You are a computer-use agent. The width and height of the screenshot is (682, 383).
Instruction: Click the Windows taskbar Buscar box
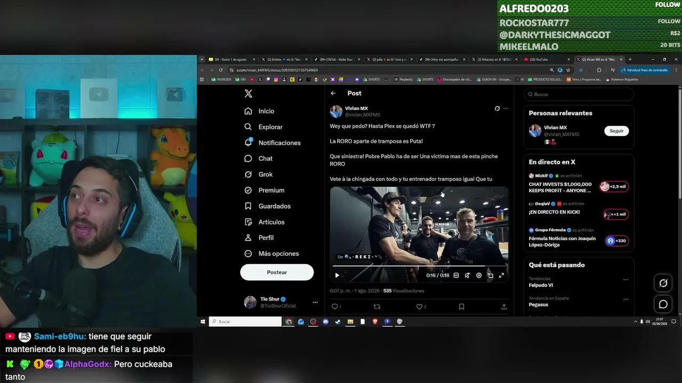[245, 322]
